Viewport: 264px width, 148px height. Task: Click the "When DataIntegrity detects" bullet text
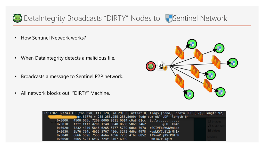[x=68, y=58]
